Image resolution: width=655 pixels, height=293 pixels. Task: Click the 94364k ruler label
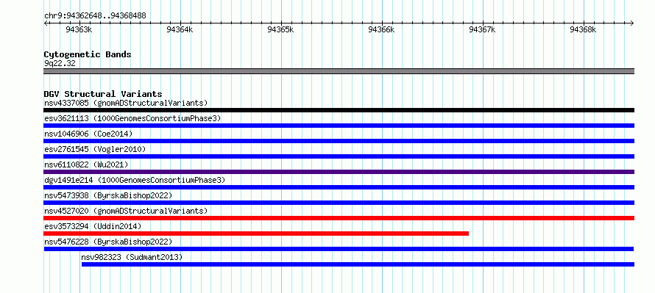coord(180,29)
